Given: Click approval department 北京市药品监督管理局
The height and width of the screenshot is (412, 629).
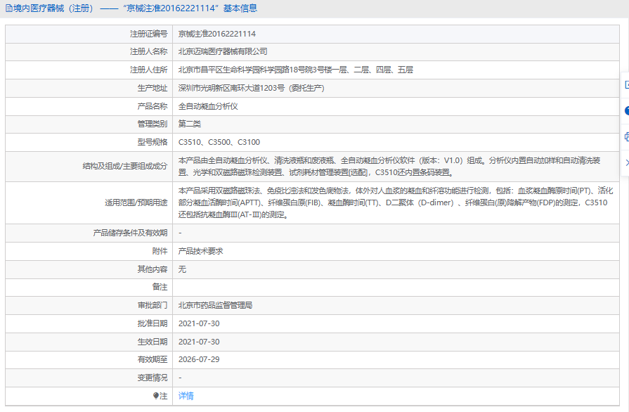Looking at the screenshot, I should [216, 305].
